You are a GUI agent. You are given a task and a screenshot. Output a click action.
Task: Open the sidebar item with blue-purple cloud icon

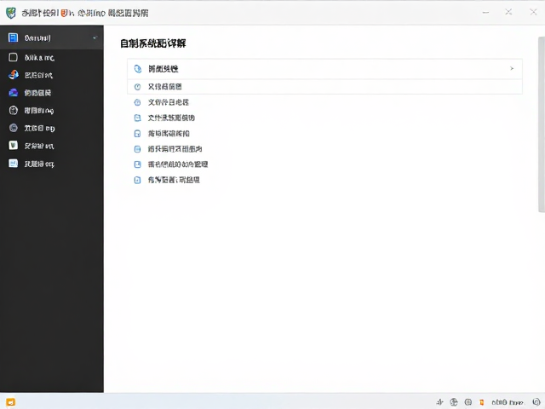14,93
